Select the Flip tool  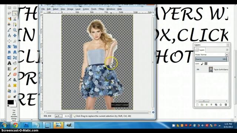[x=9, y=58]
